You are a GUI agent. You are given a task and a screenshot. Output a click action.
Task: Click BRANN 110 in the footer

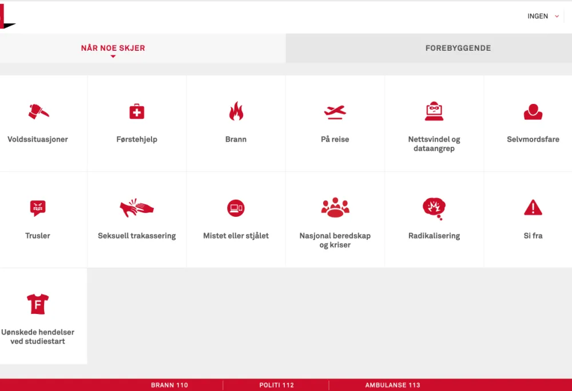169,385
